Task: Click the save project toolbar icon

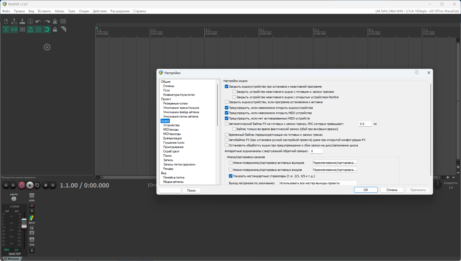Action: (x=22, y=21)
